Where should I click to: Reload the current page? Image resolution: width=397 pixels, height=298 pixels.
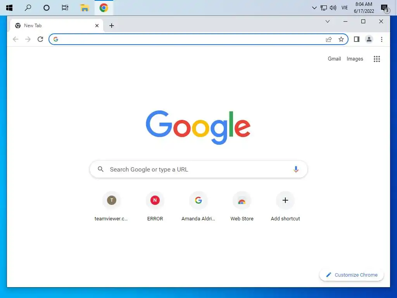pos(40,39)
